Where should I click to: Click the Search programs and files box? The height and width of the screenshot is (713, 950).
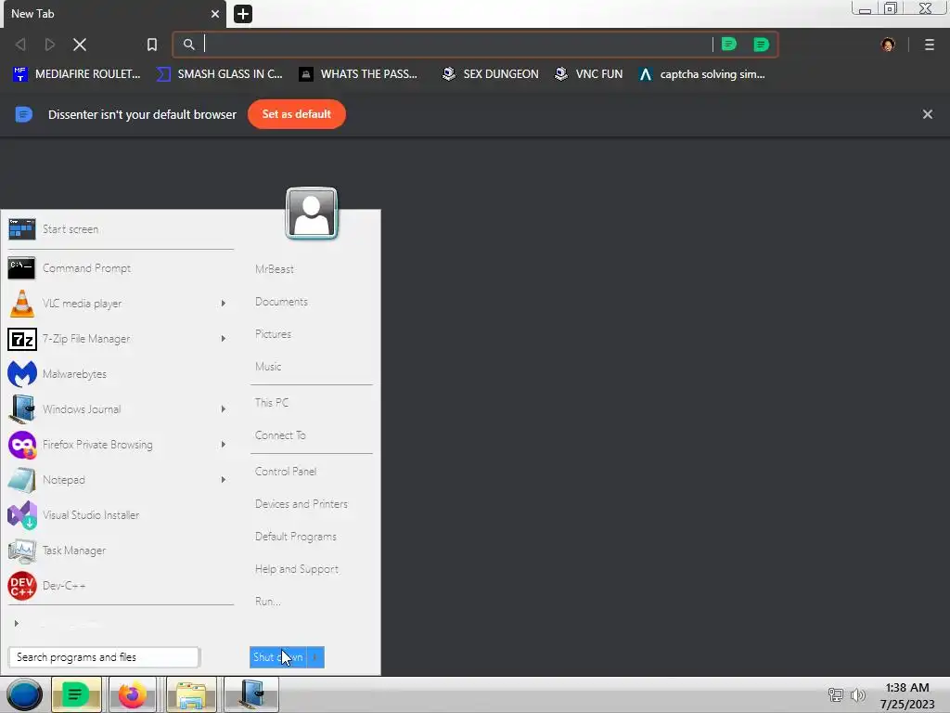point(104,657)
